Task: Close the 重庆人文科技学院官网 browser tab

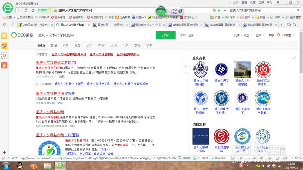Action: coord(89,25)
